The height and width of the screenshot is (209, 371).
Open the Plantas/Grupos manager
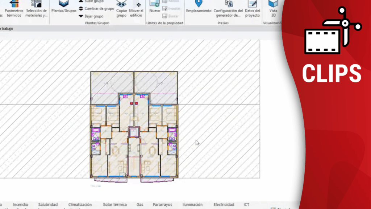64,8
